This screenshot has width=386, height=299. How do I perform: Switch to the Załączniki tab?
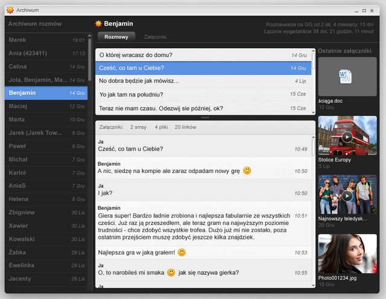pos(156,37)
